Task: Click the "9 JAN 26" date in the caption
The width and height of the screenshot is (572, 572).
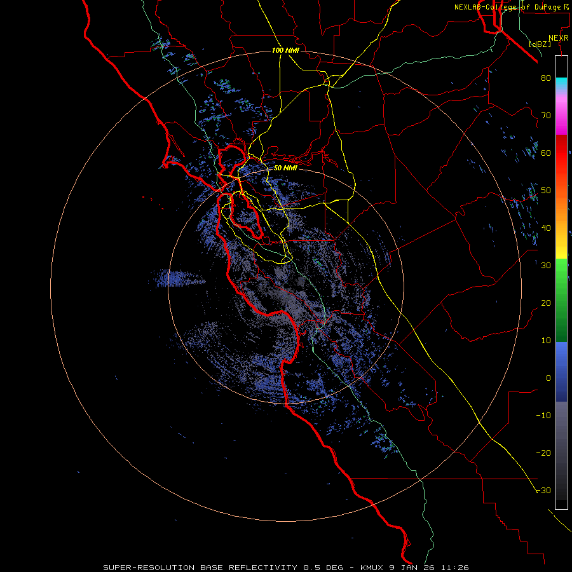Action: (x=412, y=568)
